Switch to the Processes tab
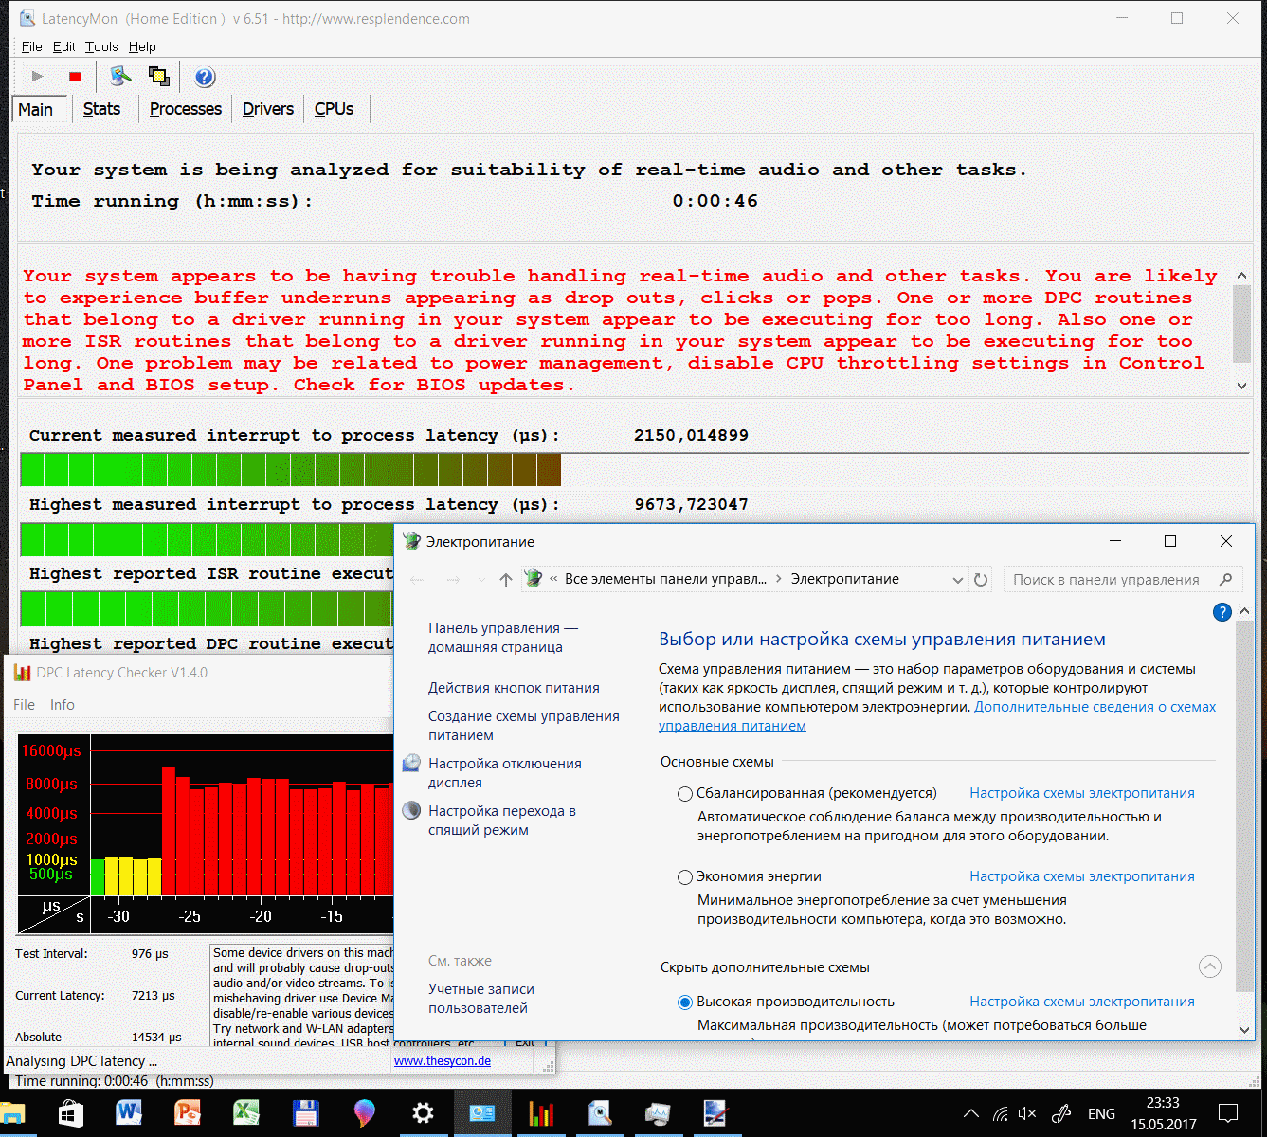Viewport: 1267px width, 1137px height. 186,109
